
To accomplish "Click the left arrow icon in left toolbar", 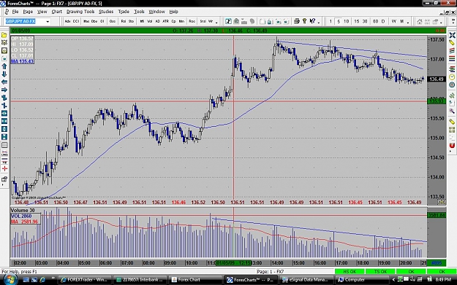I will [4, 82].
